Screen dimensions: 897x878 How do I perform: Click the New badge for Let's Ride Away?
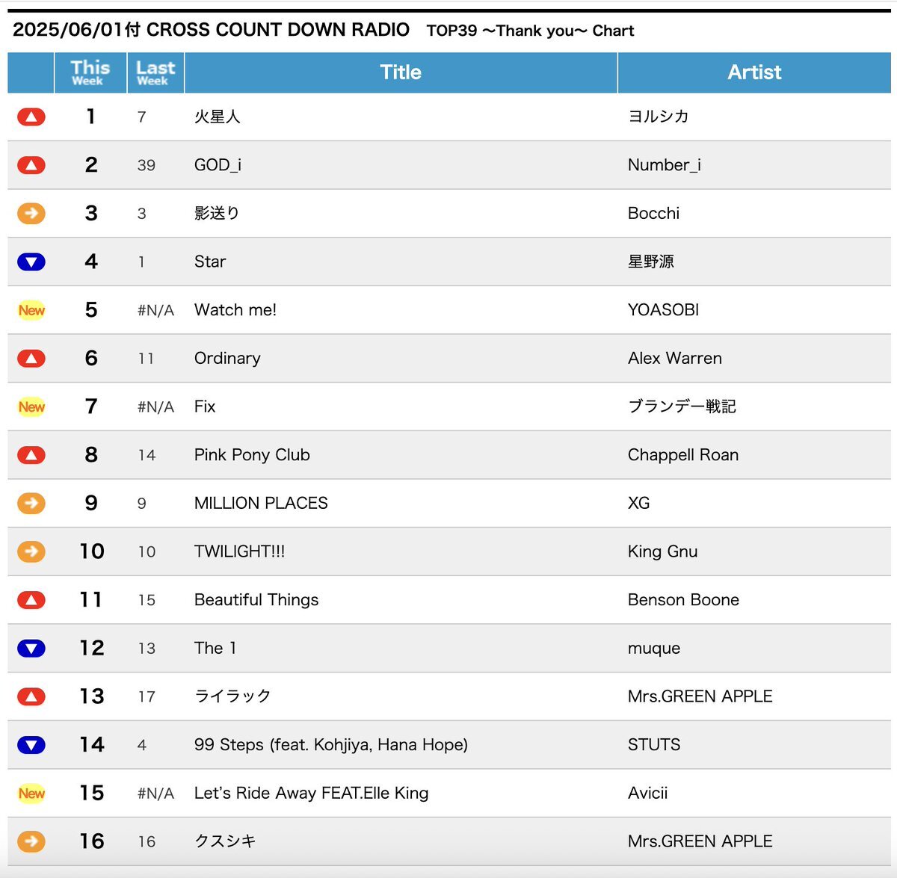point(31,793)
